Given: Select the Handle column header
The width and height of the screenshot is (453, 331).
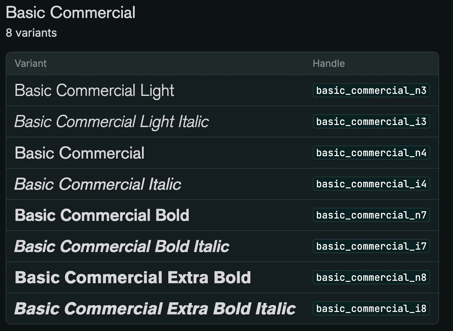Looking at the screenshot, I should (328, 63).
